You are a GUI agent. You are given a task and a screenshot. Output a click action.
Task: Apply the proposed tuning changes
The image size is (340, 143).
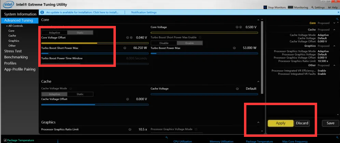pos(281,123)
